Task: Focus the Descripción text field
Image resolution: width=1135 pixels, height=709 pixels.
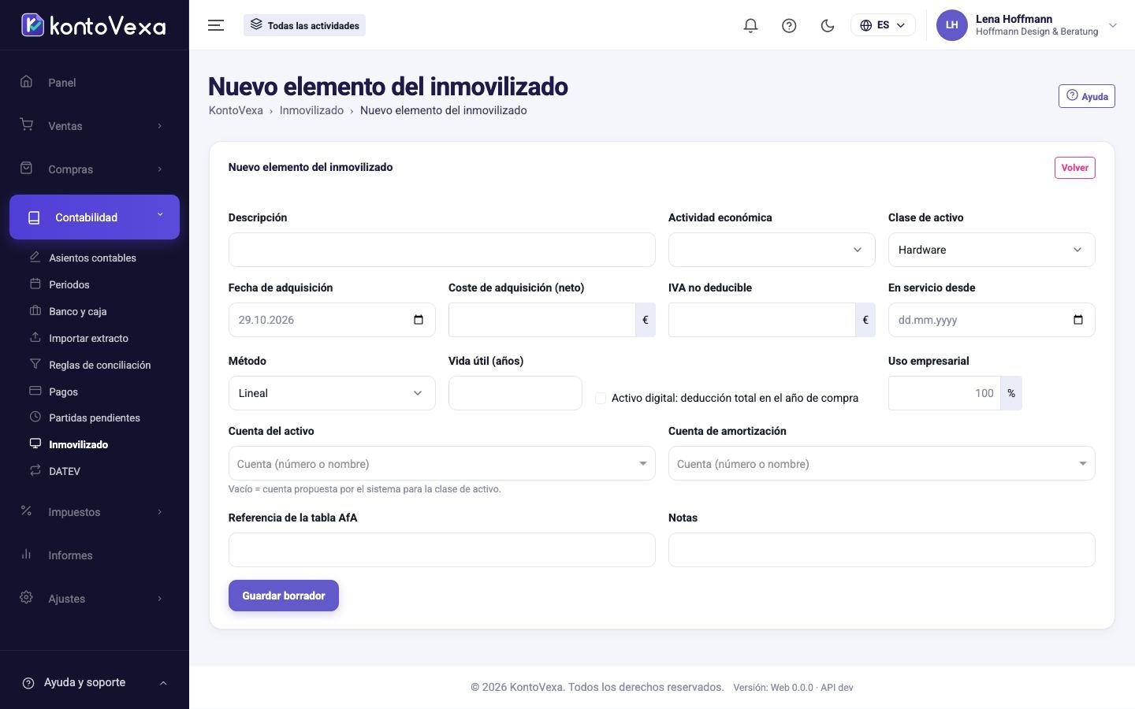Action: (x=441, y=250)
